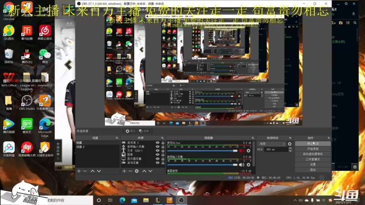The width and height of the screenshot is (365, 205).
Task: Click the 300 ms duration field
Action: click(x=276, y=149)
